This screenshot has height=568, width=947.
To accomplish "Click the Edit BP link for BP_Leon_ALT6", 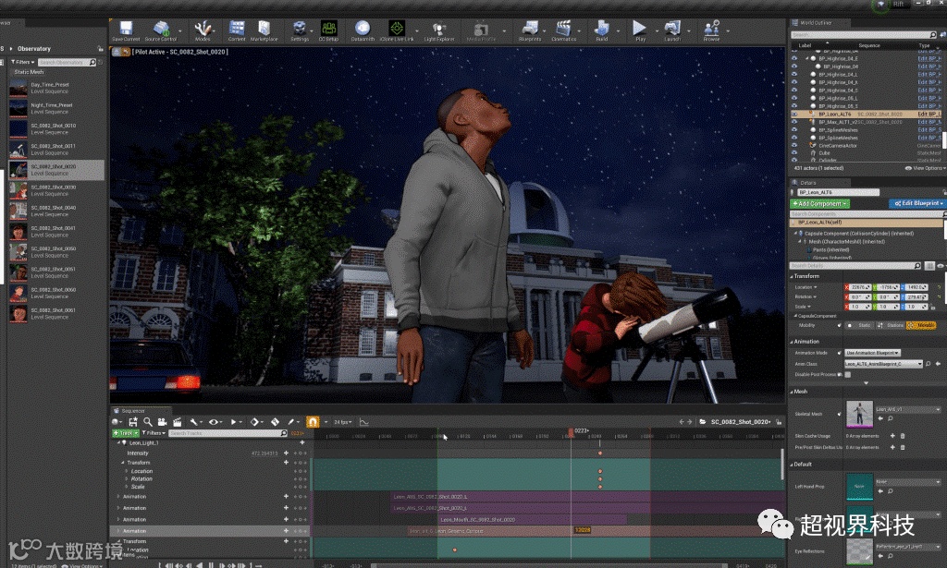I will [x=929, y=114].
